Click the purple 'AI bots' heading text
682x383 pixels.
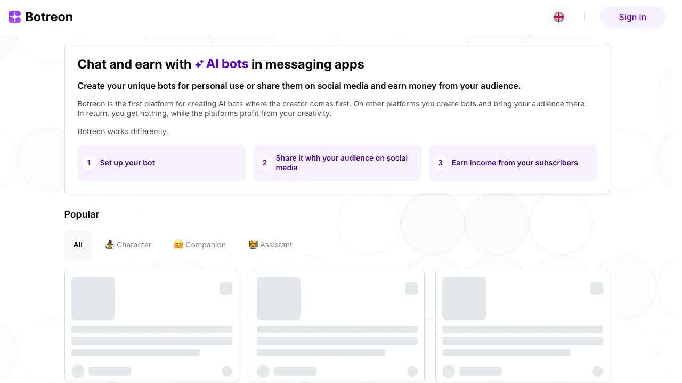pos(227,64)
